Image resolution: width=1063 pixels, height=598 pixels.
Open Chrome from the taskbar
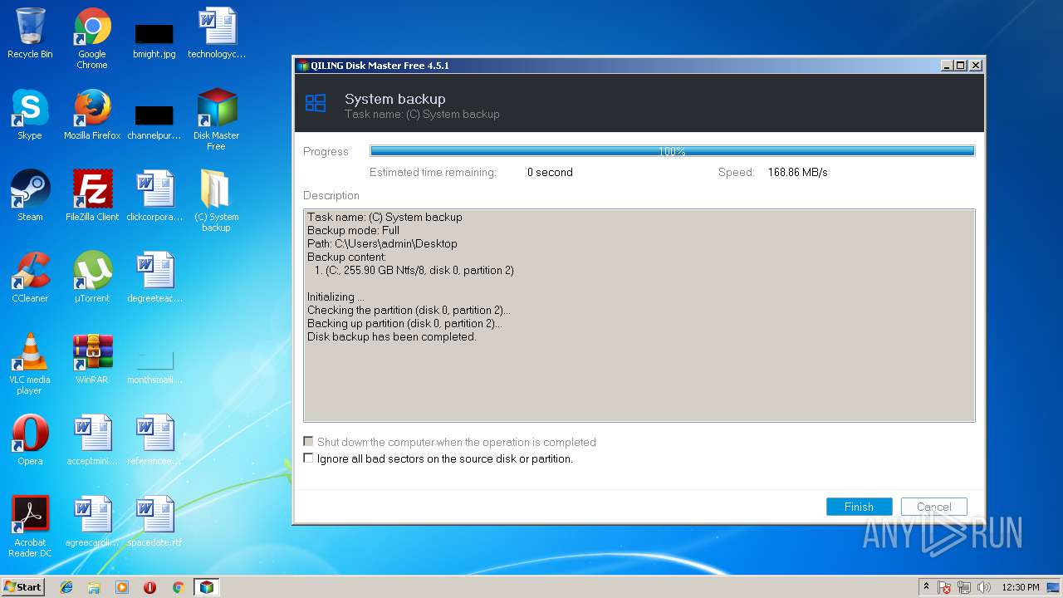click(x=178, y=587)
